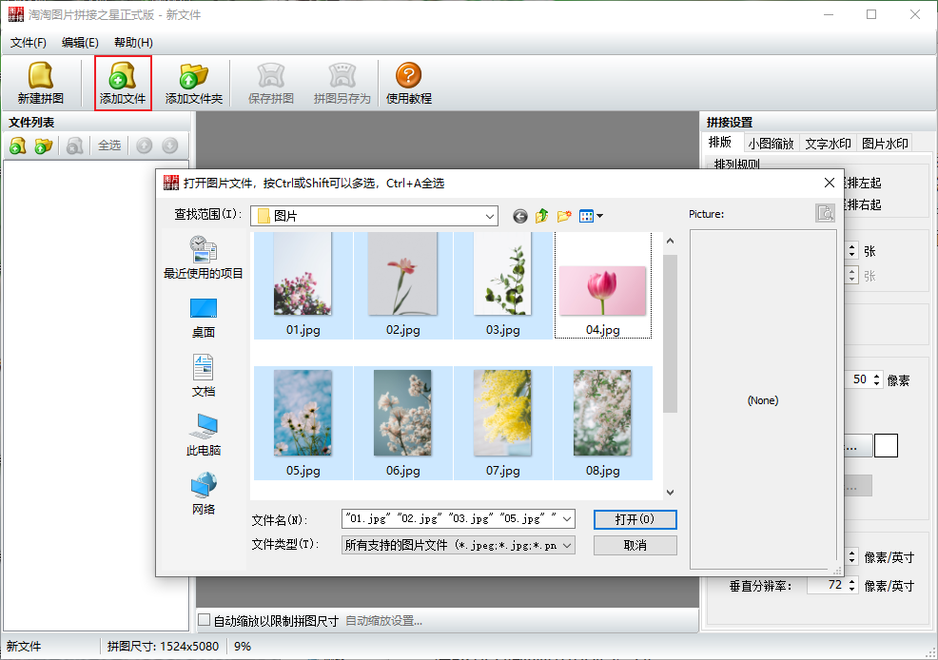Create a new folder in dialog
The image size is (938, 660).
coord(564,216)
